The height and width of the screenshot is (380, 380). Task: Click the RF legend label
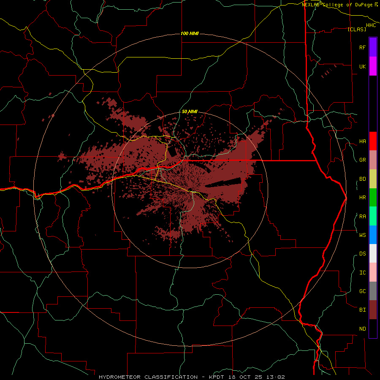point(362,47)
